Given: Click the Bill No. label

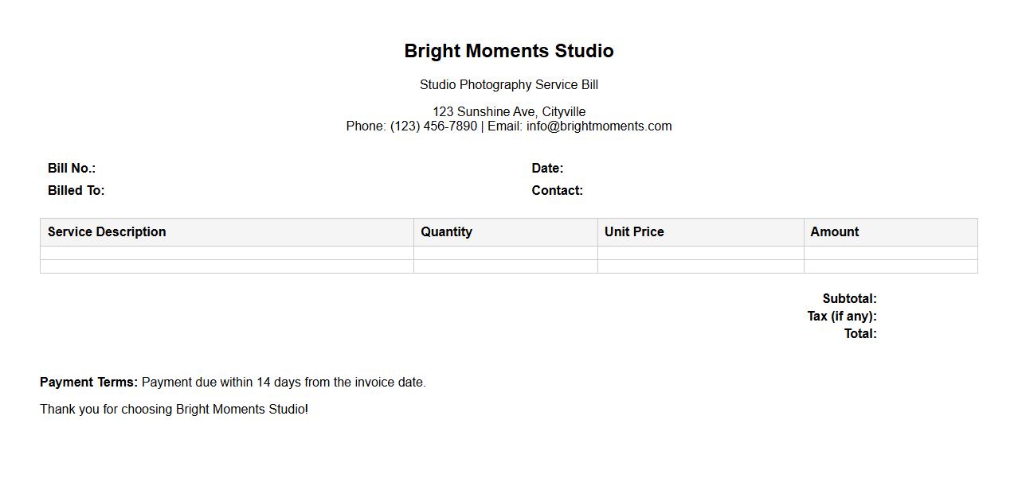Looking at the screenshot, I should point(72,169).
